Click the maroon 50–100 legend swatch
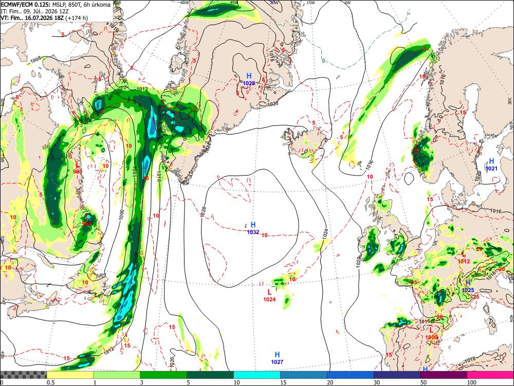 coord(444,375)
